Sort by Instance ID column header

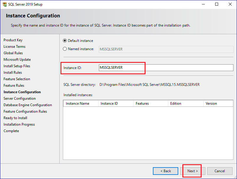point(116,104)
